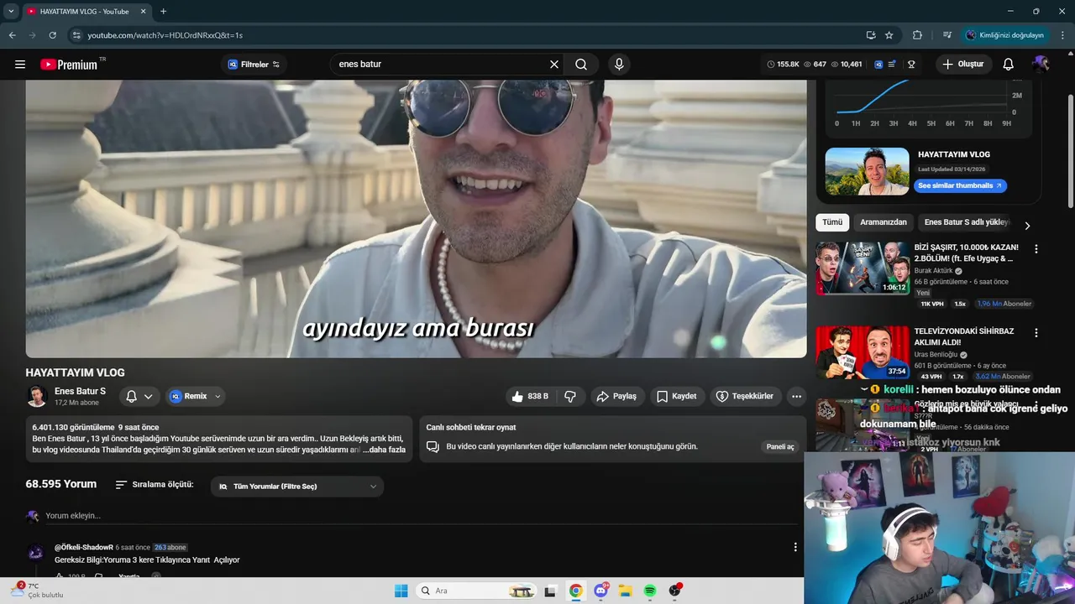Open options menu for @Öfkeli-ShadowR comment
Screen dimensions: 1075x604
[x=795, y=547]
